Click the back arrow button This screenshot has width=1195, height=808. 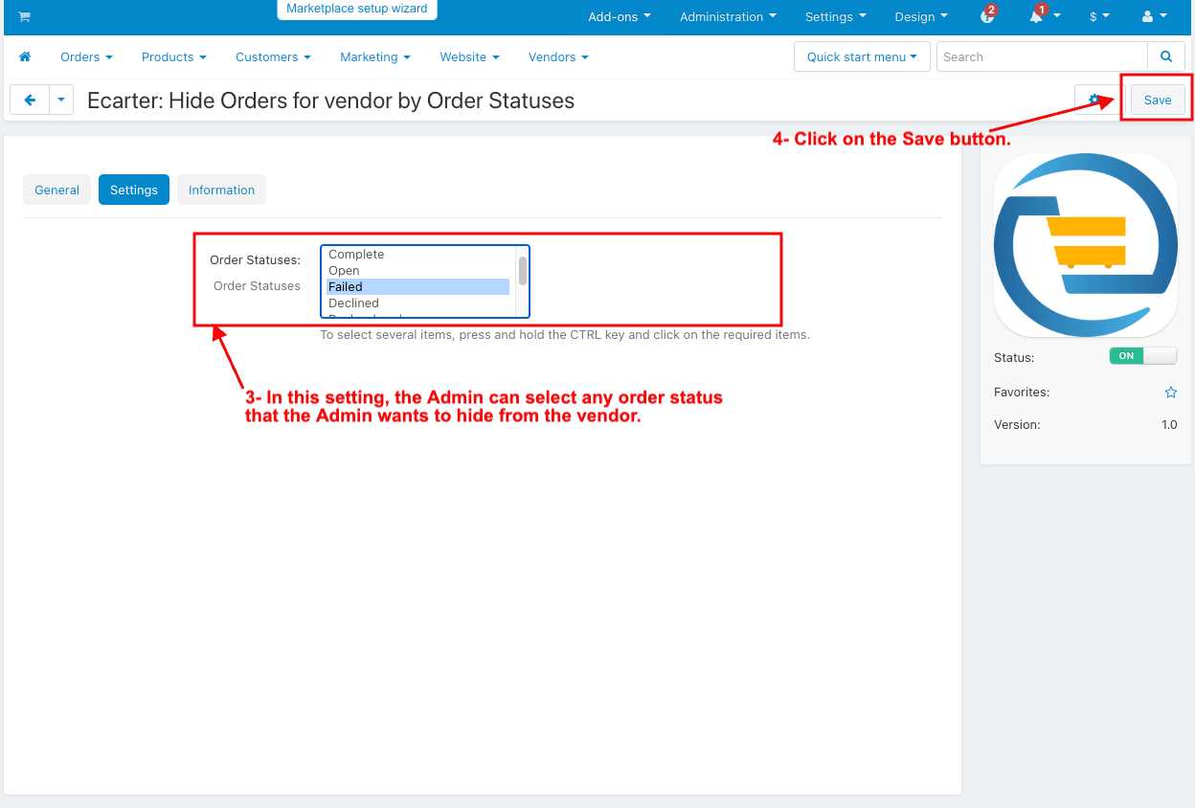[30, 100]
